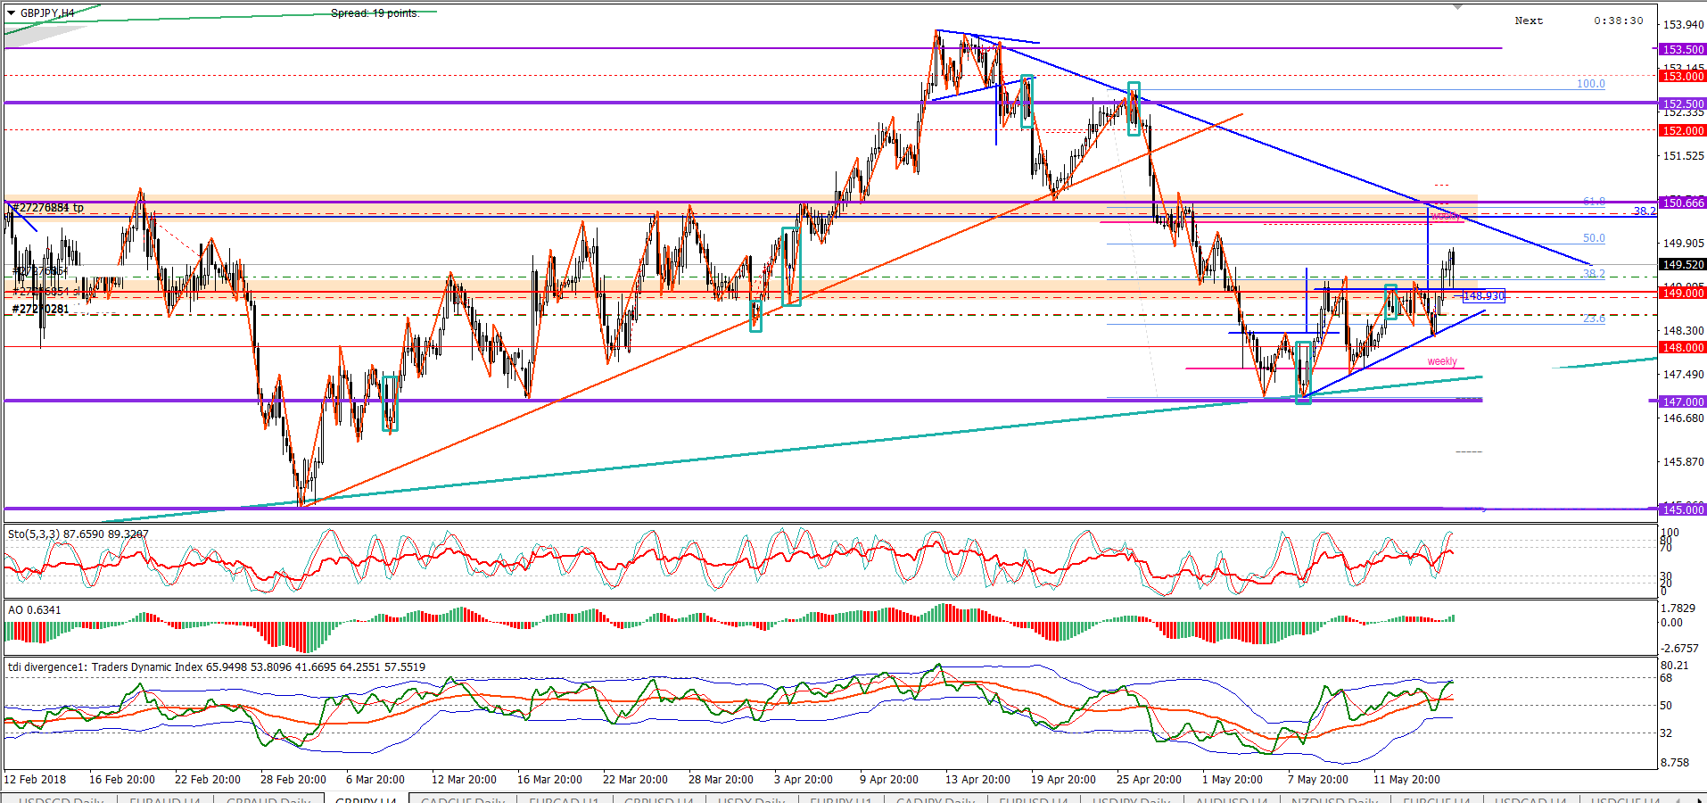1707x803 pixels.
Task: Select the Fibonacci '23.6' level label
Action: click(x=1594, y=319)
